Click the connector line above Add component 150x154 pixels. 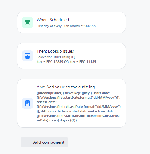coord(28,132)
